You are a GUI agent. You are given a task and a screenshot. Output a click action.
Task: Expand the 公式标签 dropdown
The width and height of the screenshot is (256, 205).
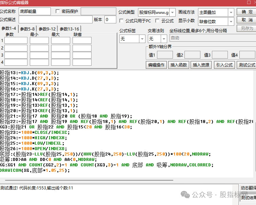pyautogui.click(x=142, y=39)
